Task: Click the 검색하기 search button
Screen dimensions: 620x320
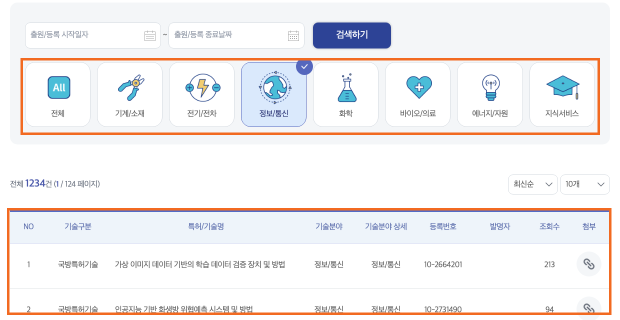Action: pyautogui.click(x=352, y=35)
